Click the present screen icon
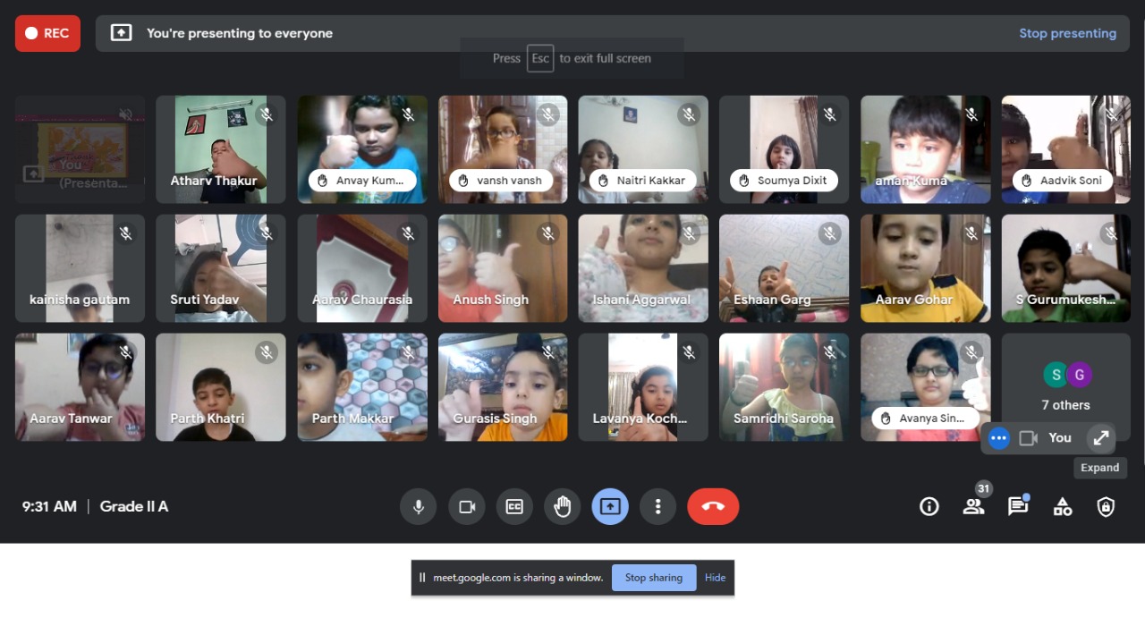Viewport: 1145px width, 643px height. tap(610, 507)
